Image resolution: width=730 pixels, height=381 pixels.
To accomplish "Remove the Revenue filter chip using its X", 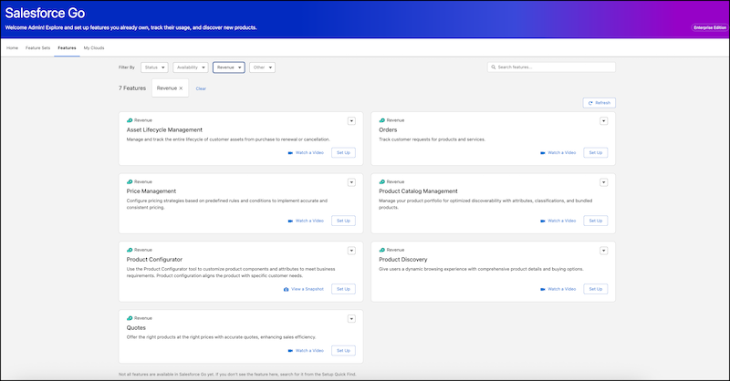I will (x=181, y=88).
